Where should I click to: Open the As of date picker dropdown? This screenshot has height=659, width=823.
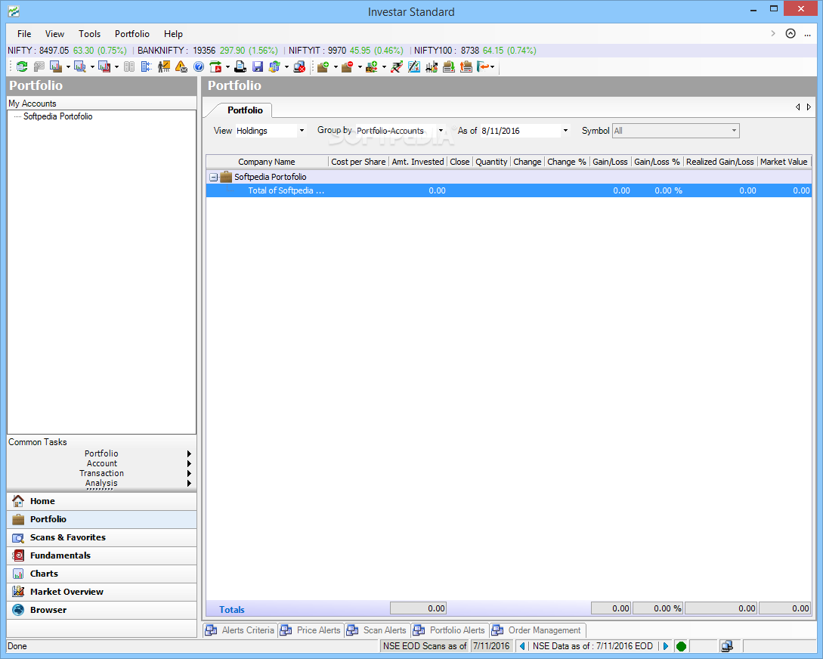565,131
